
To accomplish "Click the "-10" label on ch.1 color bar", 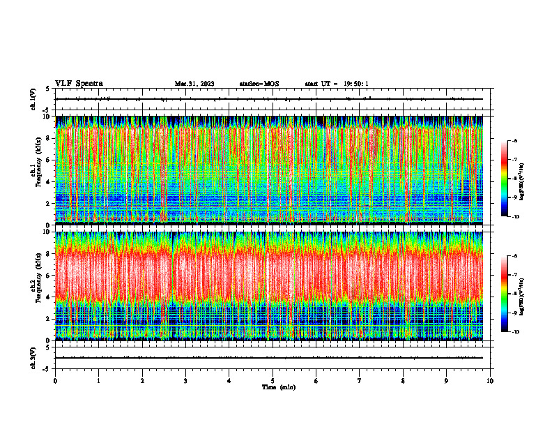I will pos(516,216).
